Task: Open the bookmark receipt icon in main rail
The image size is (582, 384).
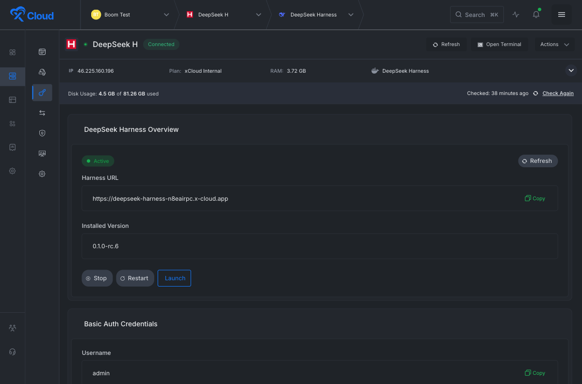Action: [x=13, y=147]
